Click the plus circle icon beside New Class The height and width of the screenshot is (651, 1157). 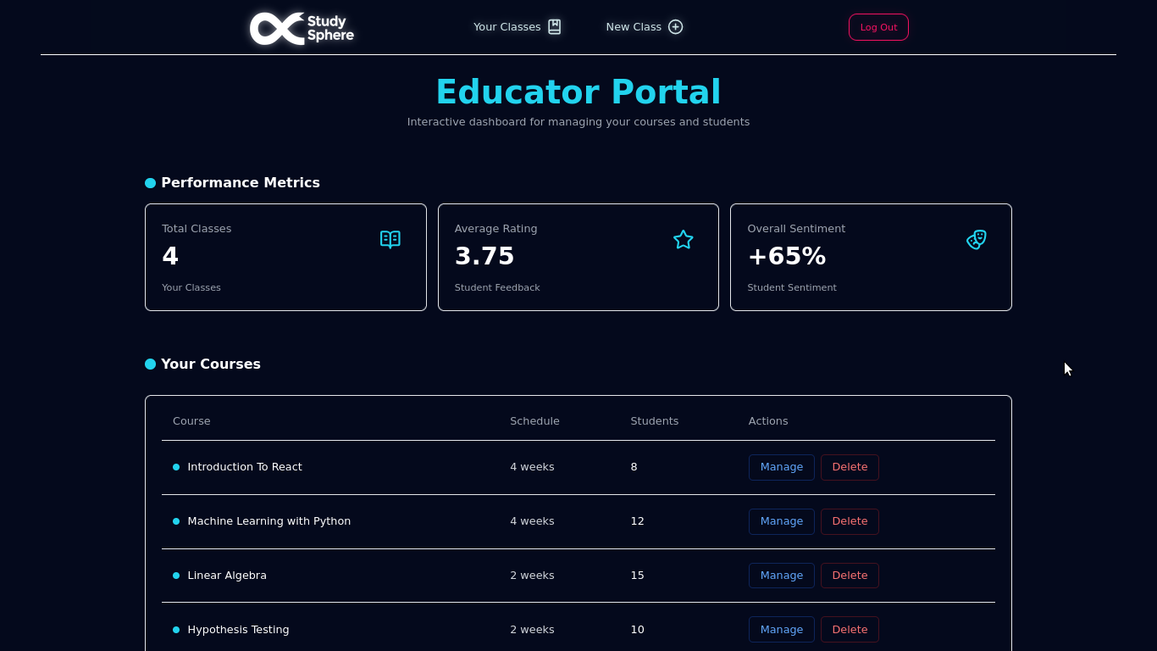pos(675,26)
